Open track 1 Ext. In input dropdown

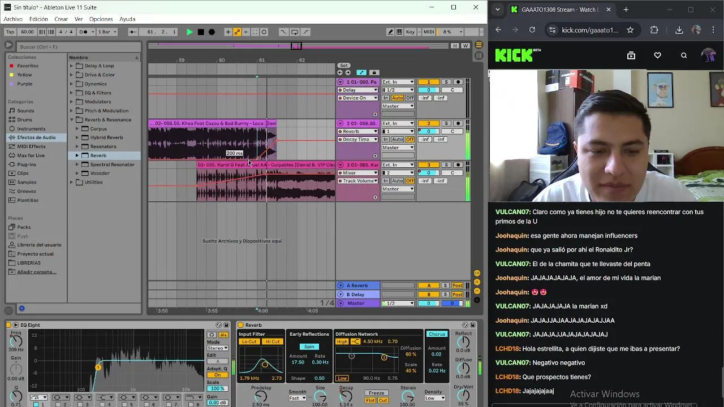coord(398,82)
